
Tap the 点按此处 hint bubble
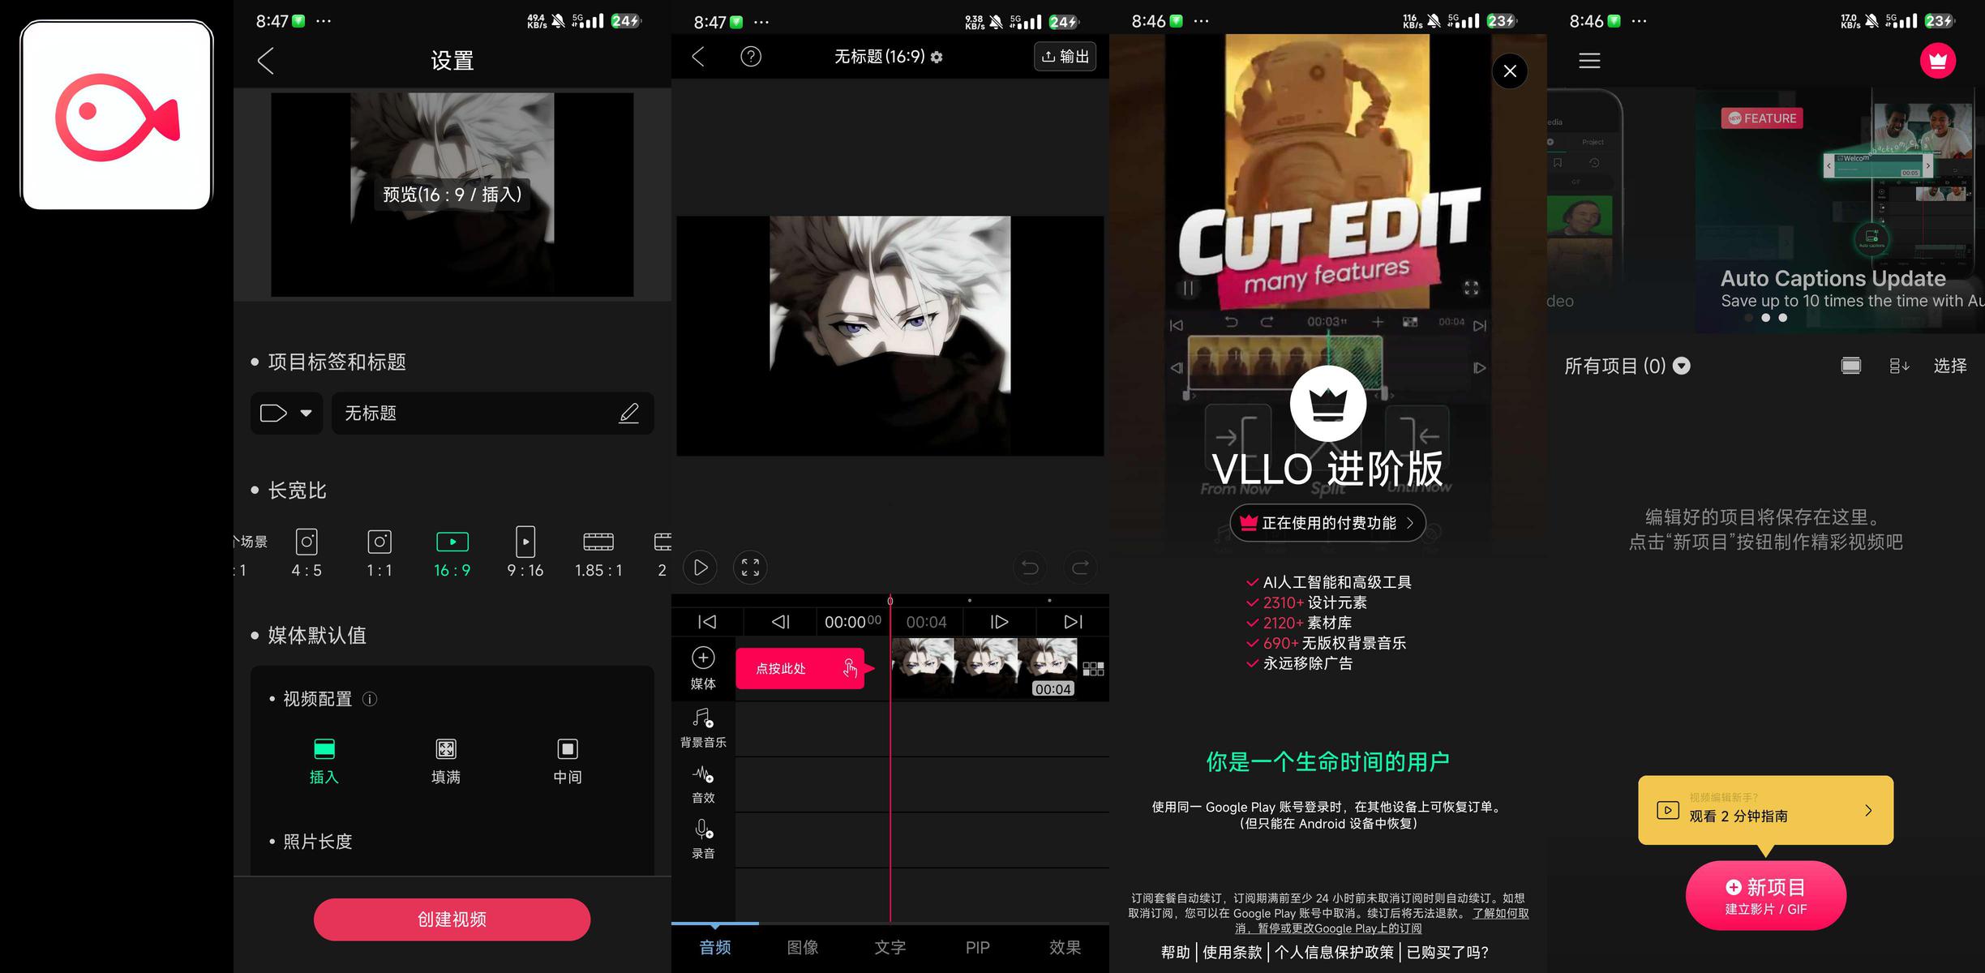pos(800,669)
